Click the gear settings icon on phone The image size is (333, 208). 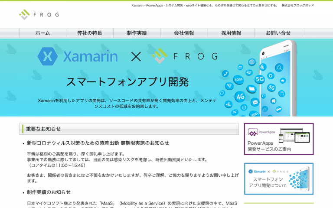coord(271,76)
